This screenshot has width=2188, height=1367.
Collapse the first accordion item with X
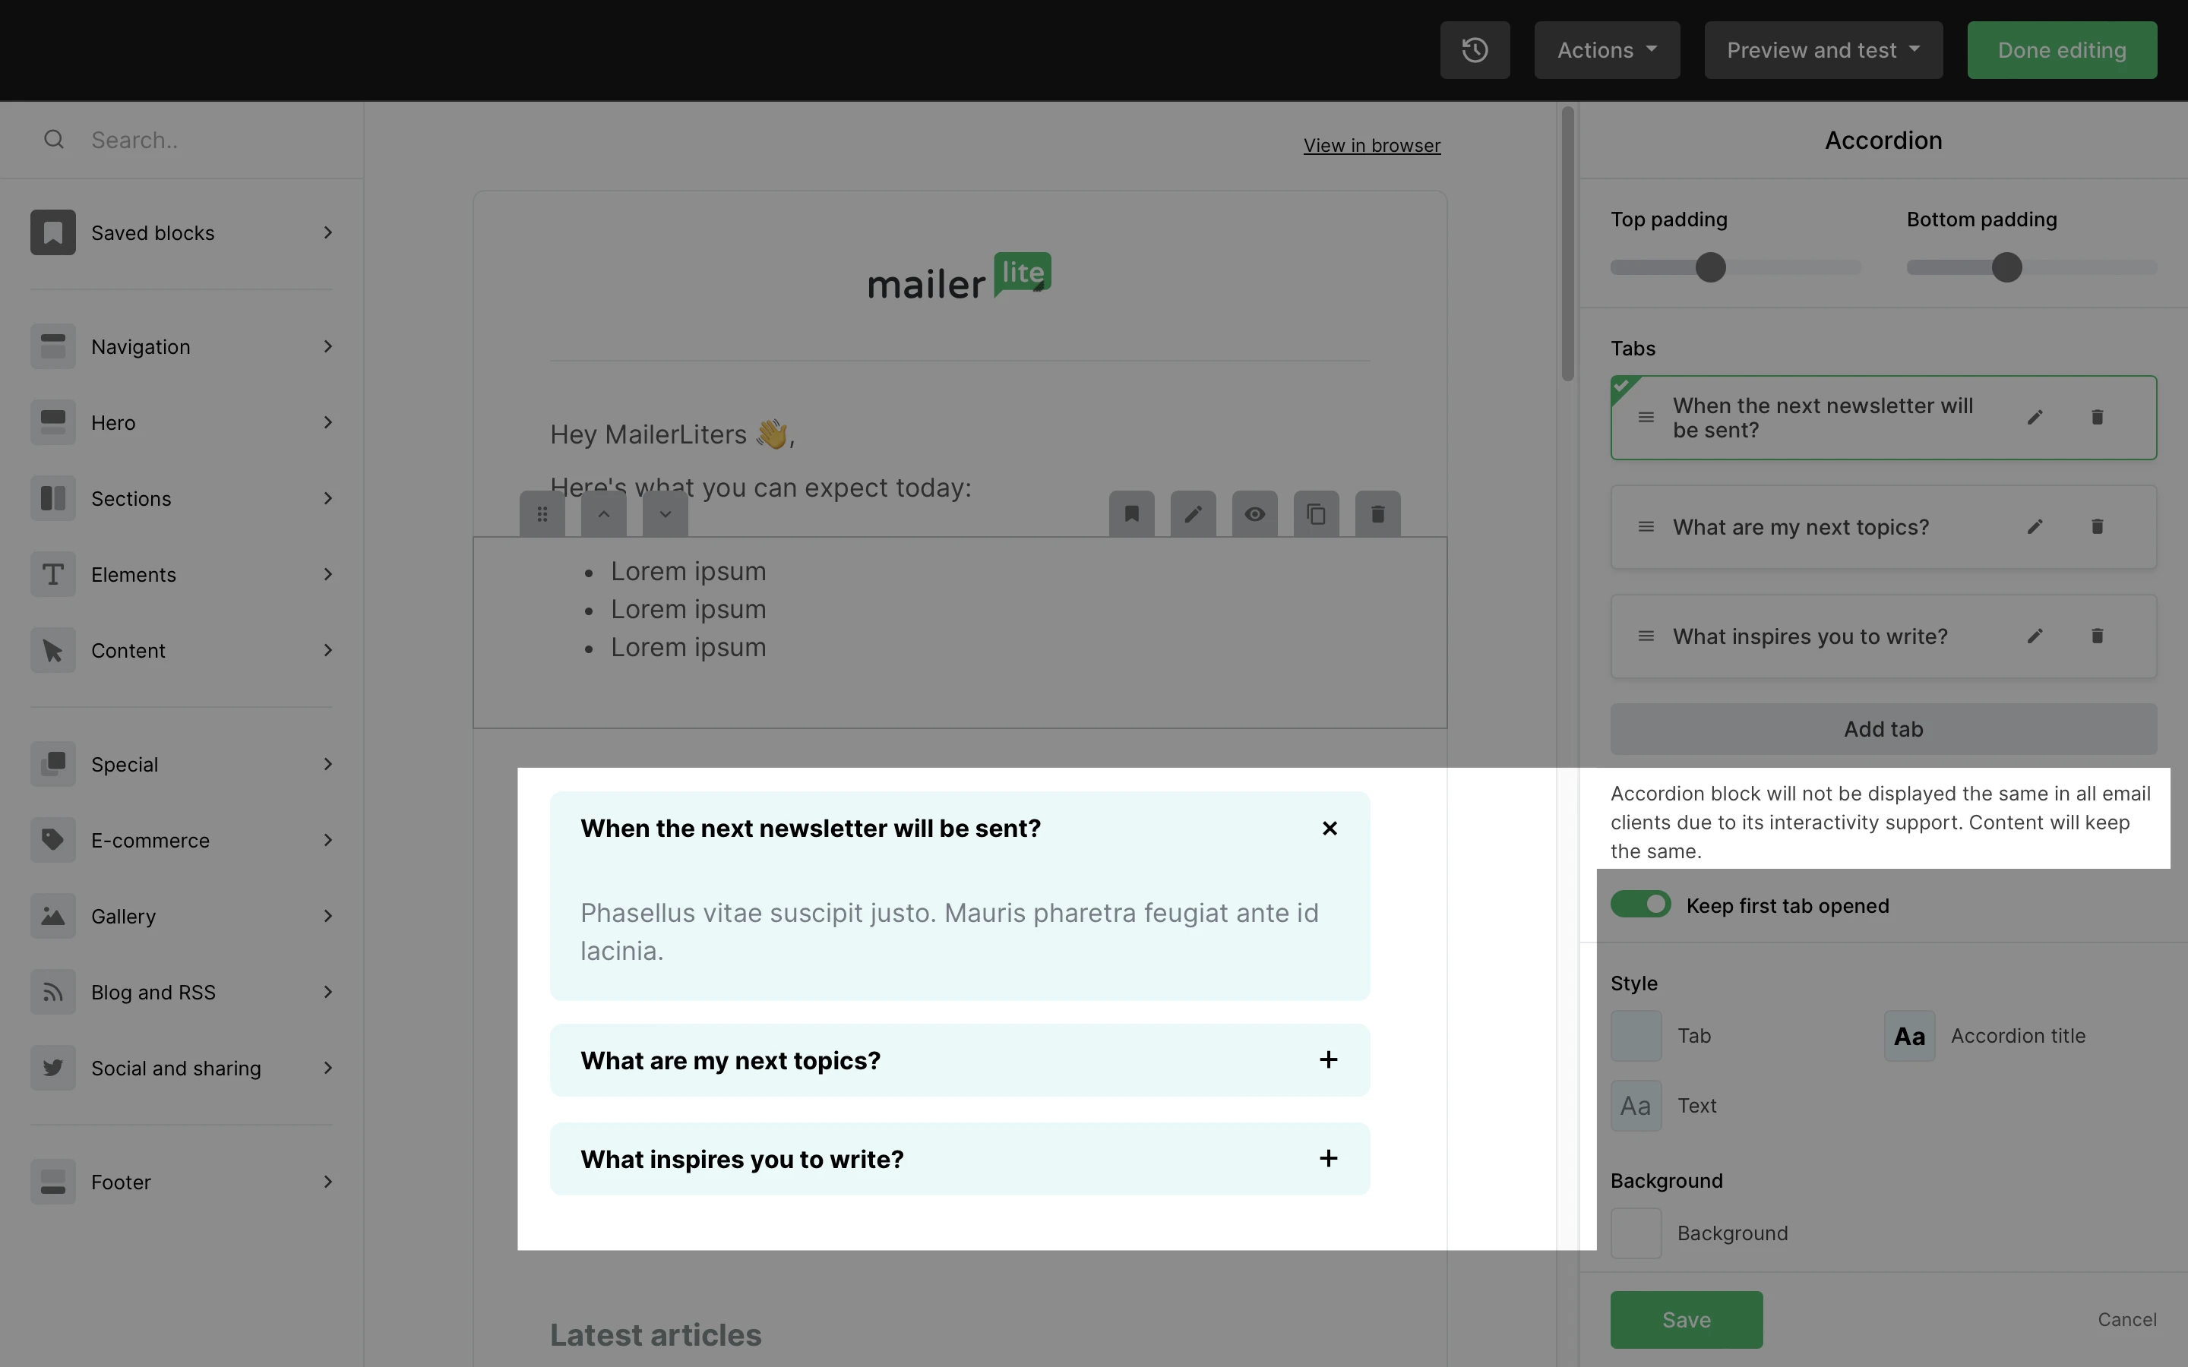1329,828
